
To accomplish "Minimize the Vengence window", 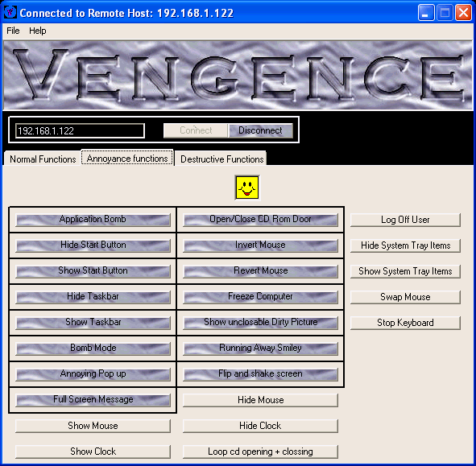I will pyautogui.click(x=426, y=13).
